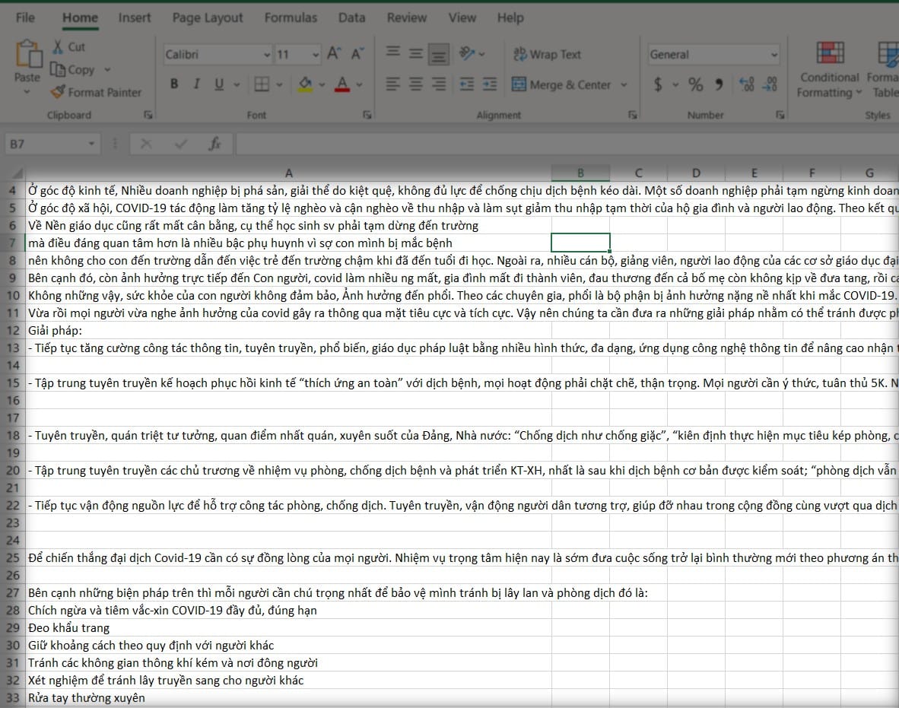Open the Calibri font name dropdown
The image size is (899, 708).
(x=266, y=55)
